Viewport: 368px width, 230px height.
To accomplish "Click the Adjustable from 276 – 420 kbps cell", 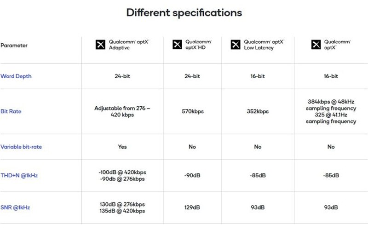I will [x=122, y=111].
